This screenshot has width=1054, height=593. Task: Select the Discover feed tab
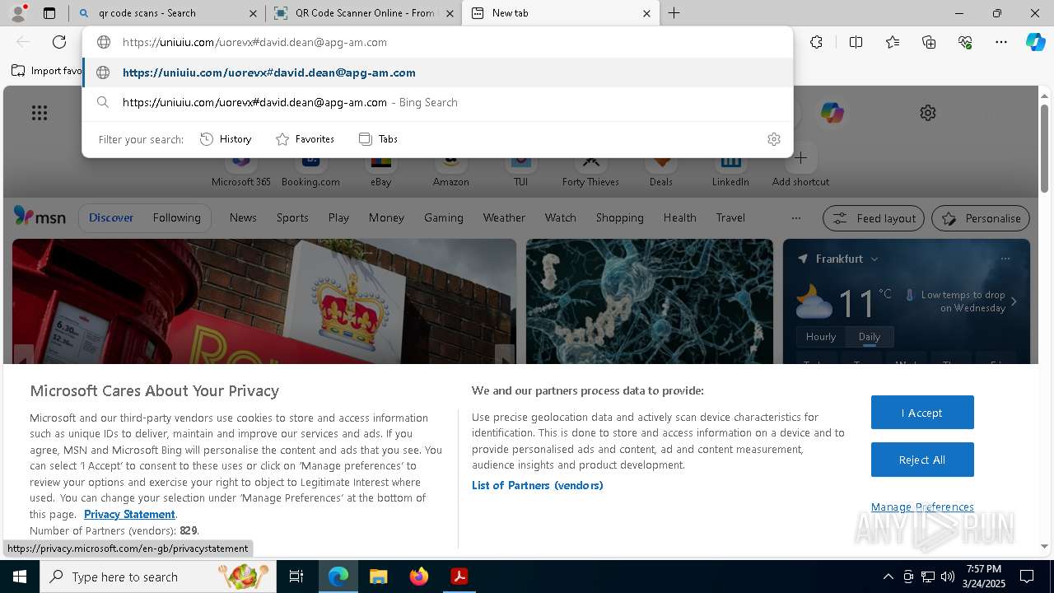(111, 217)
